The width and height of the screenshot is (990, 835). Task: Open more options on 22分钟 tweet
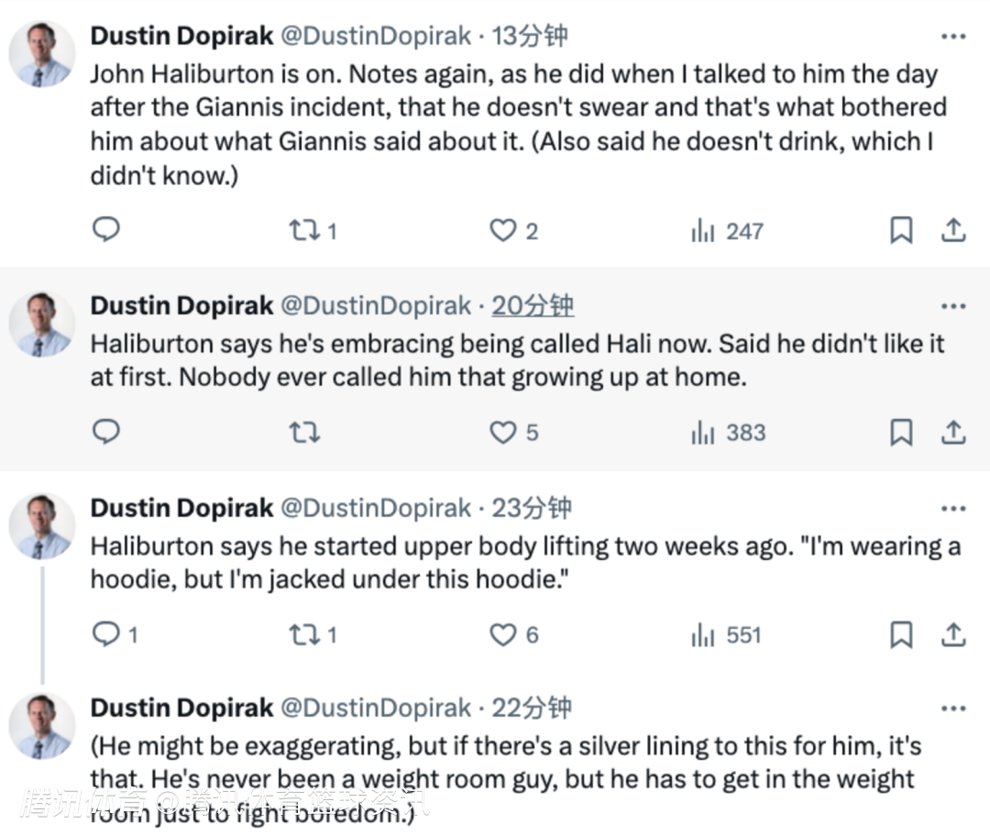click(953, 709)
